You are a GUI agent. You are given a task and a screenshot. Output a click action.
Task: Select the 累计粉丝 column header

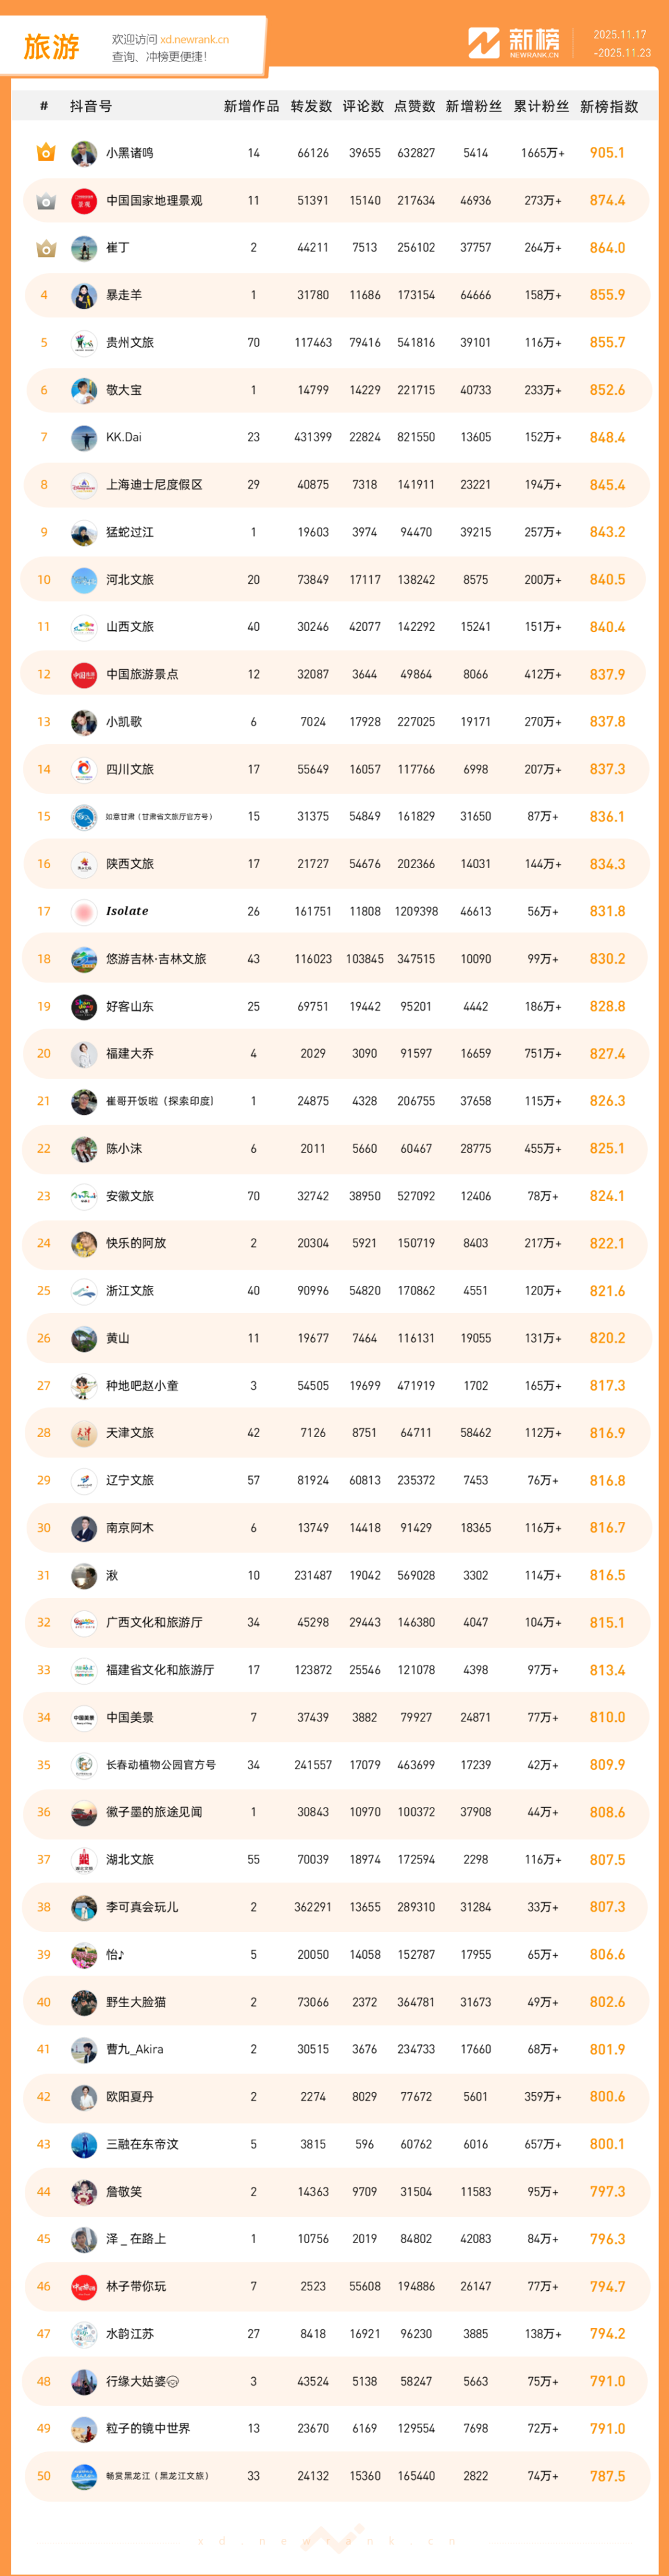[x=541, y=106]
